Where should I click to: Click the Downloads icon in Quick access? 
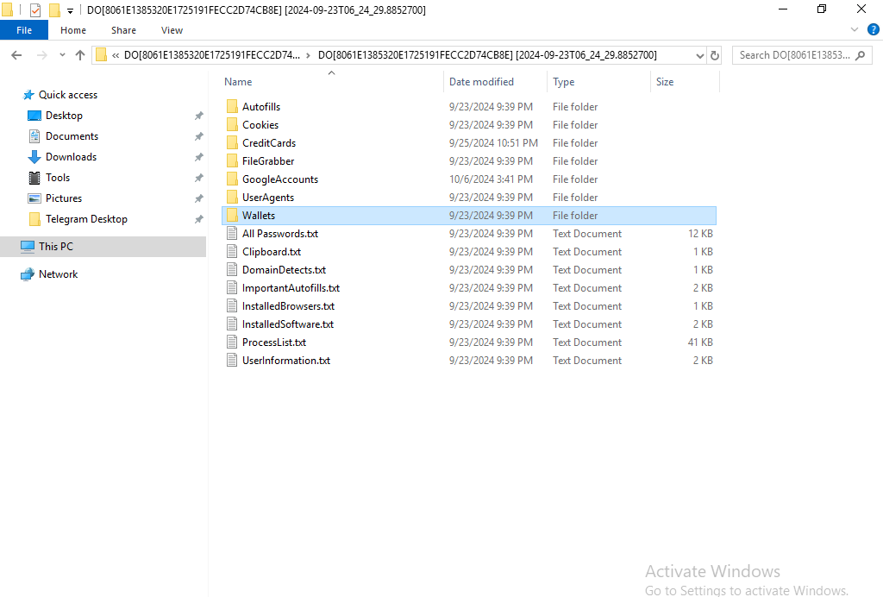pos(34,157)
